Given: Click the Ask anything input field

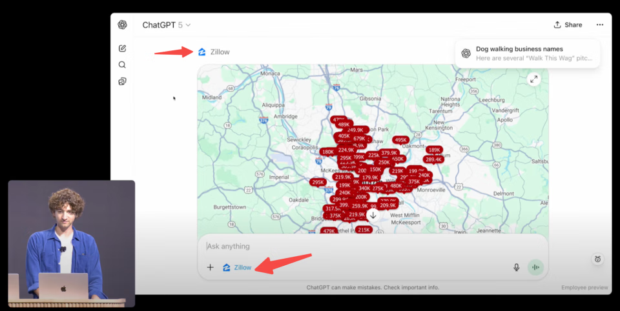Looking at the screenshot, I should point(362,246).
